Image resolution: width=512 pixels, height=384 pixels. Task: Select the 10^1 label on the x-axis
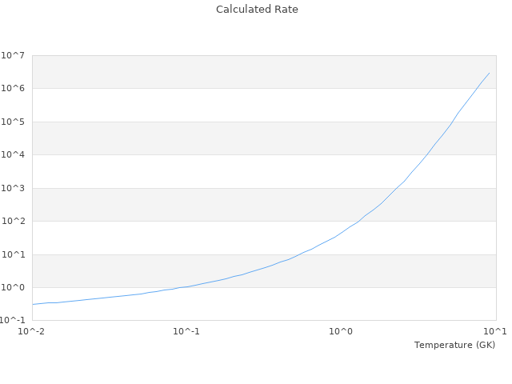(495, 331)
